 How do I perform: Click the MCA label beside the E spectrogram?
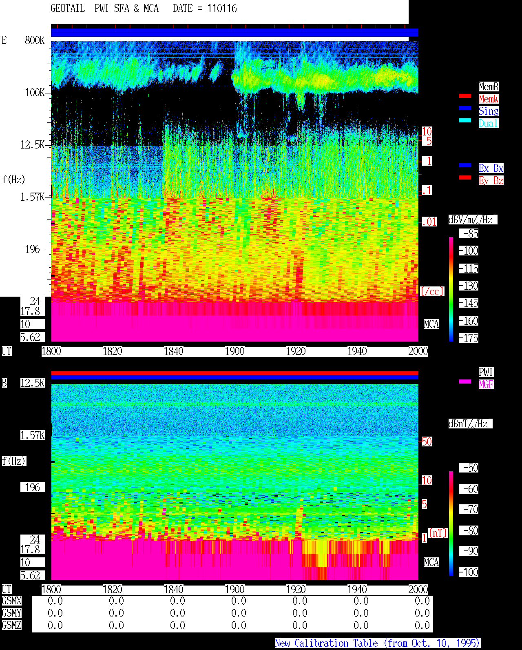point(431,324)
